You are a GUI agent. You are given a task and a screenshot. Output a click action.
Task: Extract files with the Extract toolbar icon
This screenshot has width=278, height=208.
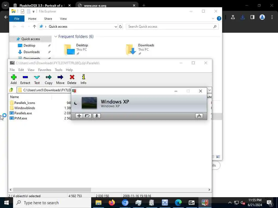point(25,79)
